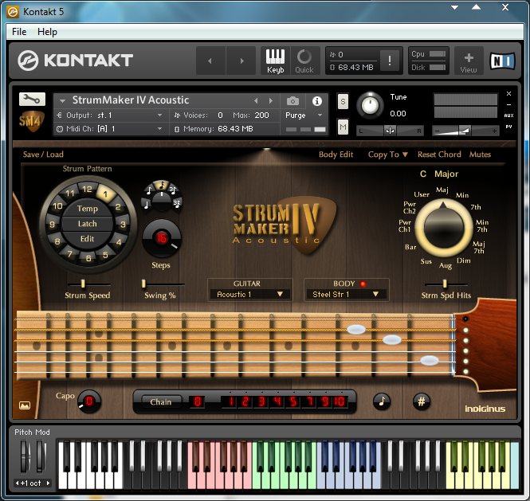Image resolution: width=530 pixels, height=501 pixels.
Task: Open the Help menu
Action: (48, 32)
